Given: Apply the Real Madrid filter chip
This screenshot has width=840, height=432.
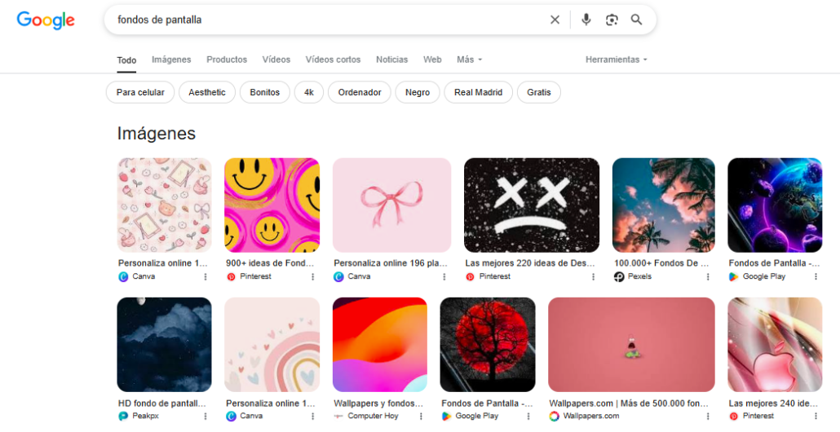Looking at the screenshot, I should pyautogui.click(x=478, y=92).
